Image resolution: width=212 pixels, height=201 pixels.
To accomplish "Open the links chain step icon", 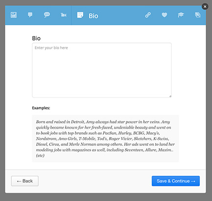I will (148, 15).
